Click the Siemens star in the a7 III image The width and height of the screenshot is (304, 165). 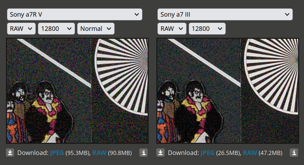tap(271, 76)
